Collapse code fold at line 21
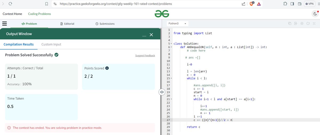This screenshot has height=135, width=320. point(171,99)
